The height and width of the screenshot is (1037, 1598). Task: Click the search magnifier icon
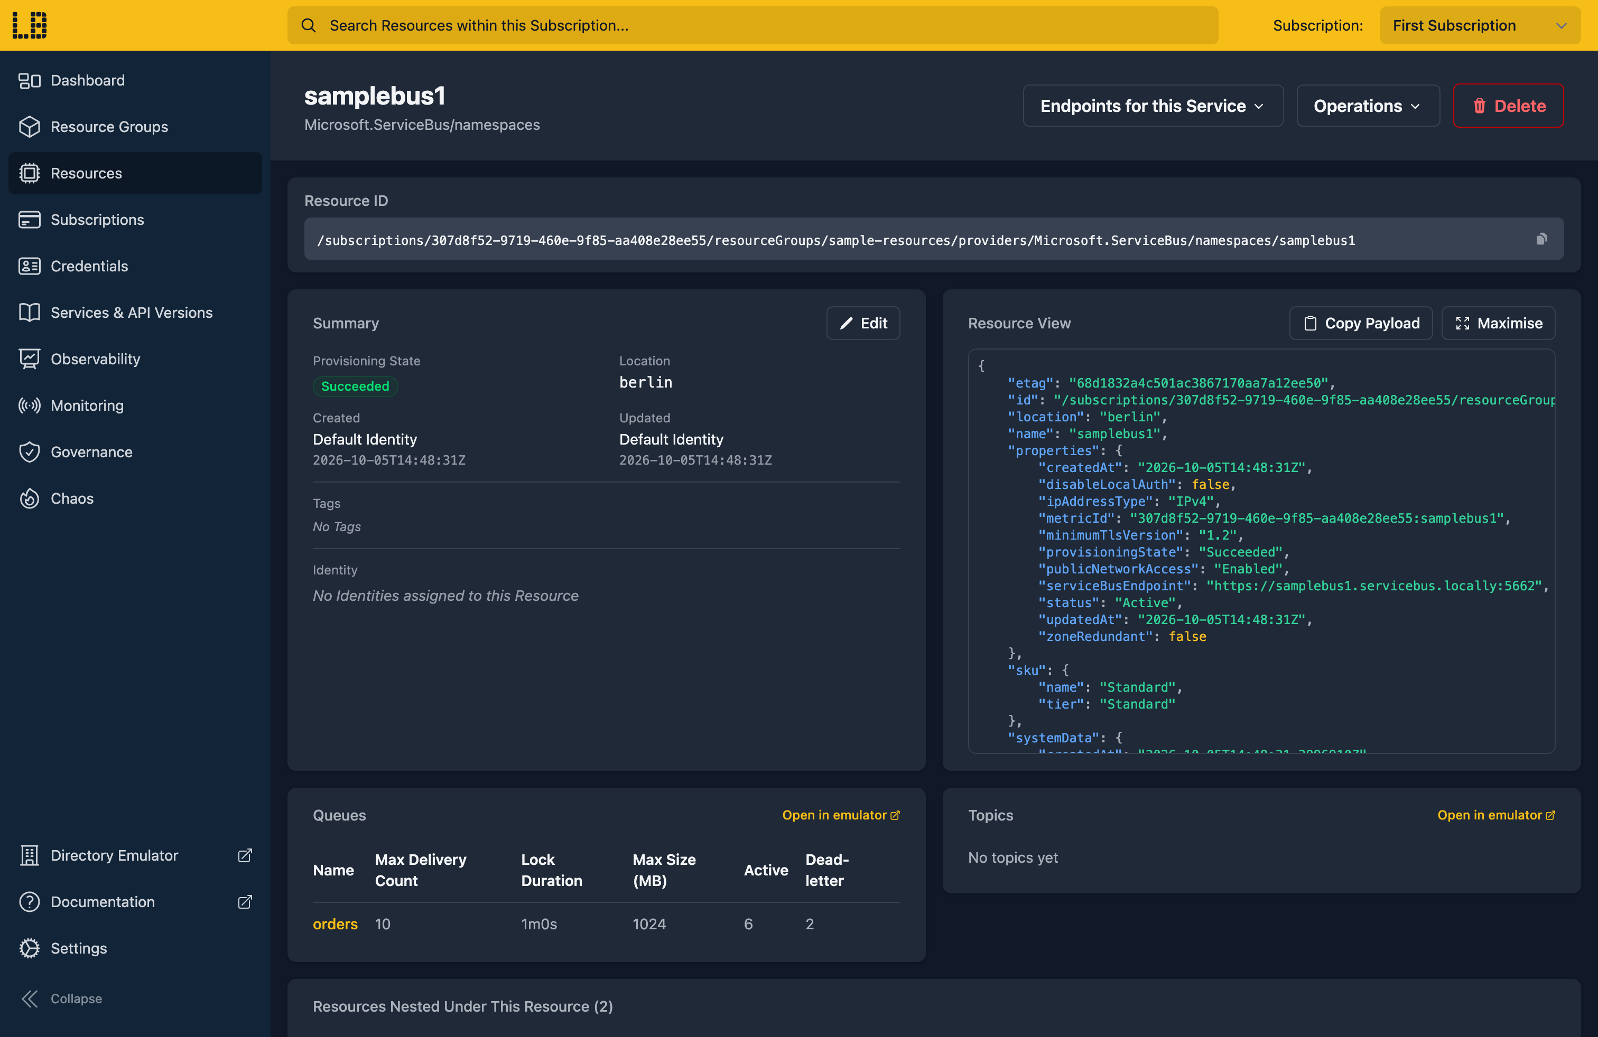click(308, 25)
